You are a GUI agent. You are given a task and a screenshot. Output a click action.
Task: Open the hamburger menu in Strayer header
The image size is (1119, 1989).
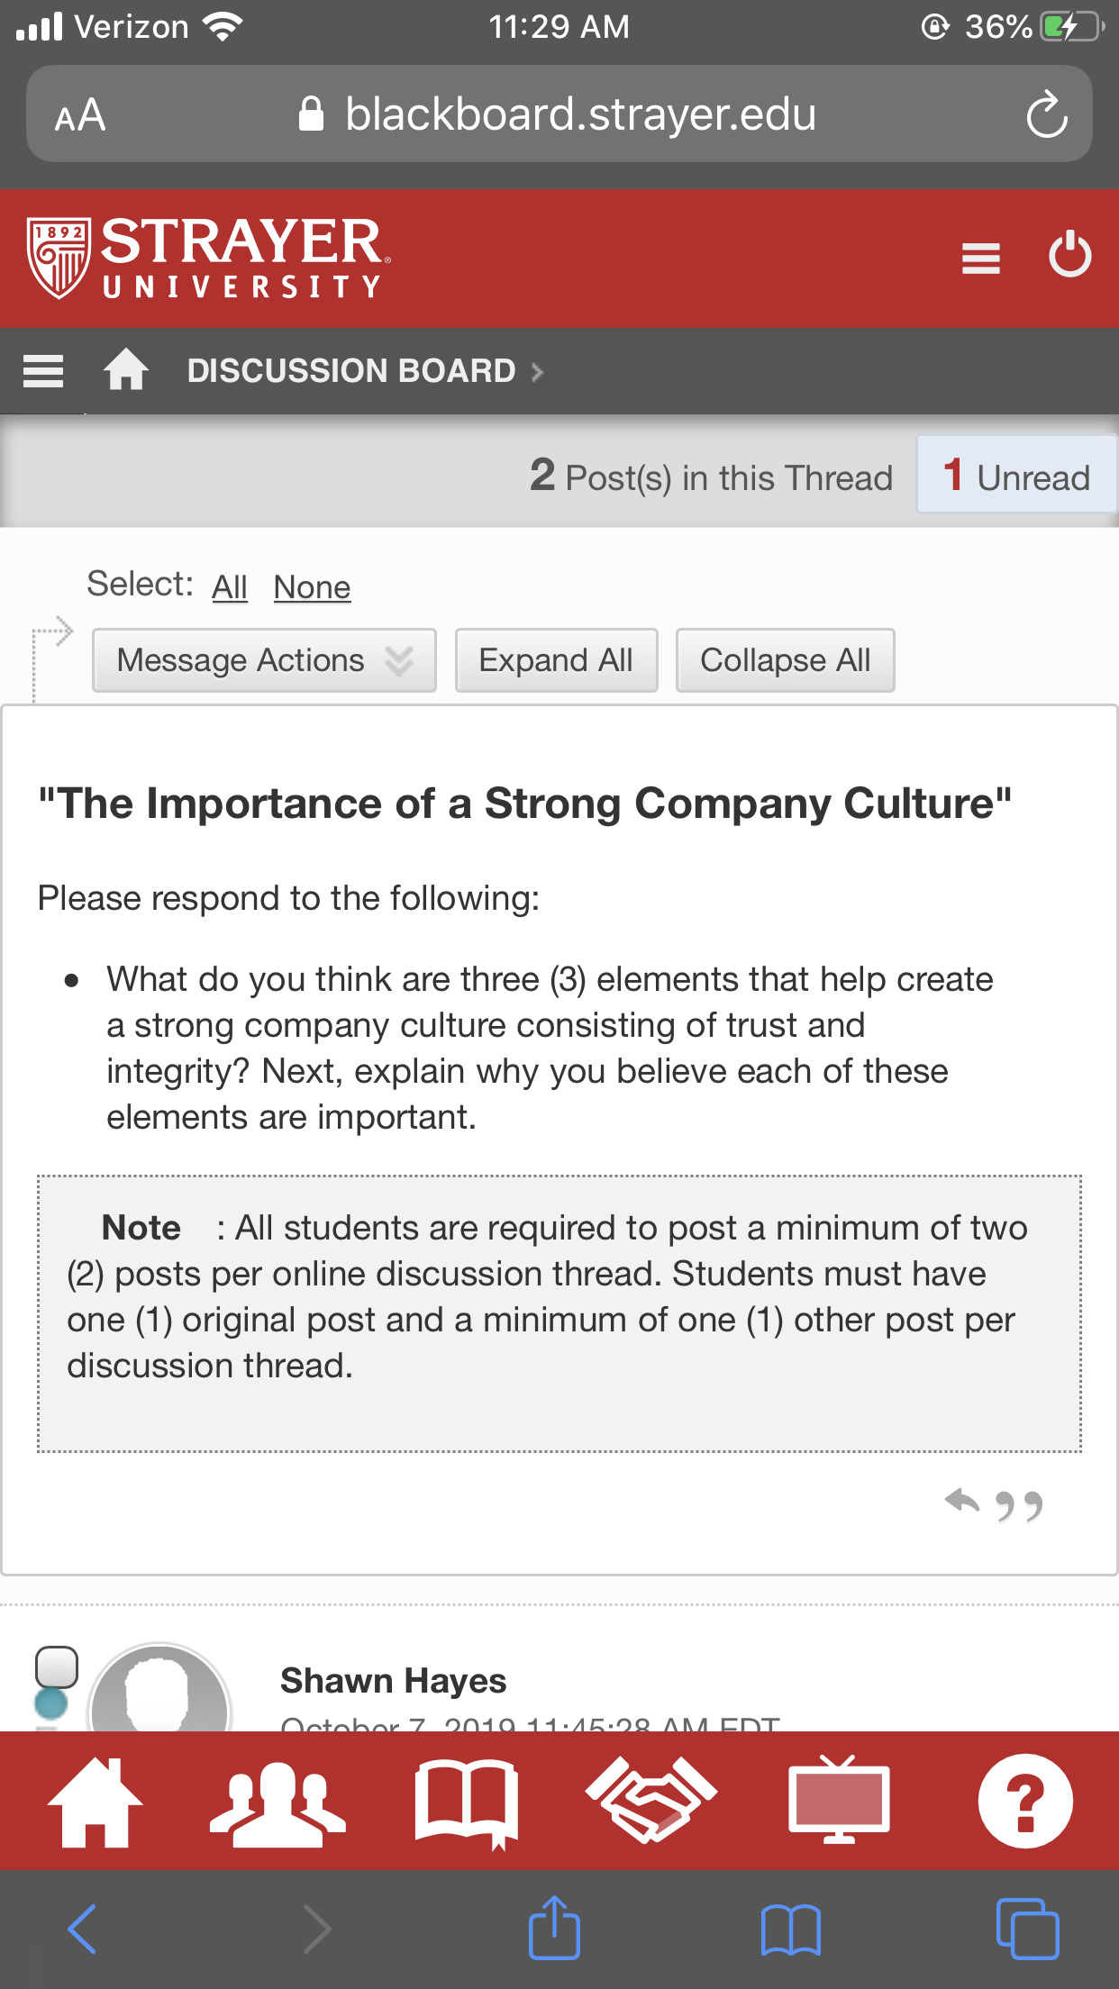point(980,259)
